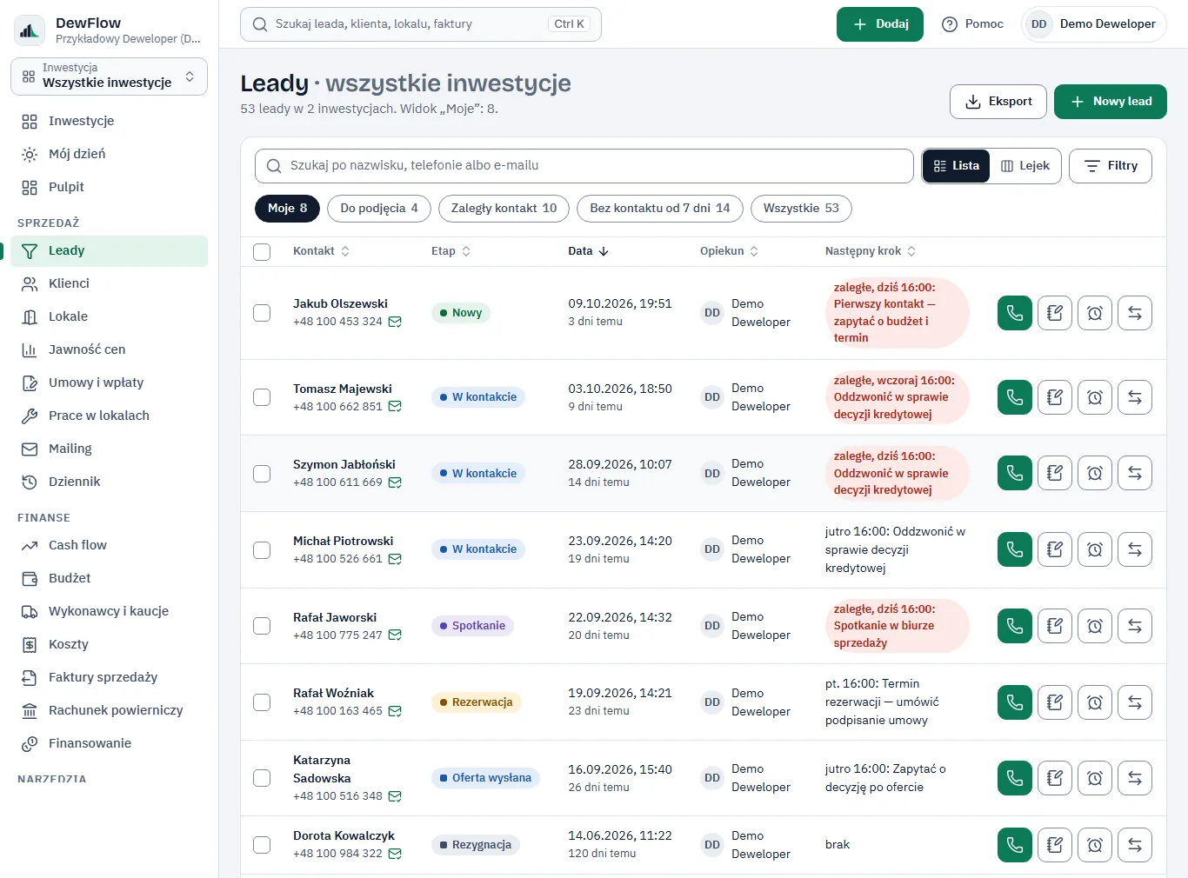Click the alarm clock icon for Katarzyna Sadowska
This screenshot has height=878, width=1188.
click(1095, 778)
